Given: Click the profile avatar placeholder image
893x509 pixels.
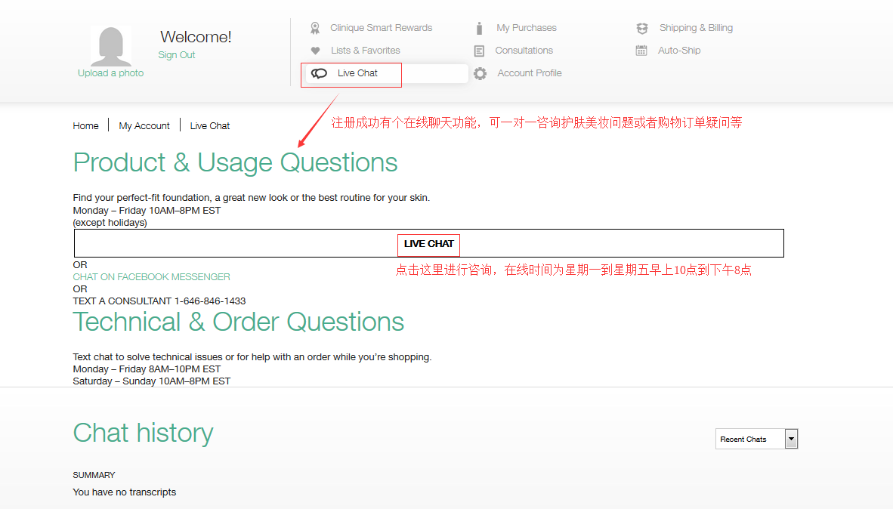Looking at the screenshot, I should pyautogui.click(x=111, y=46).
